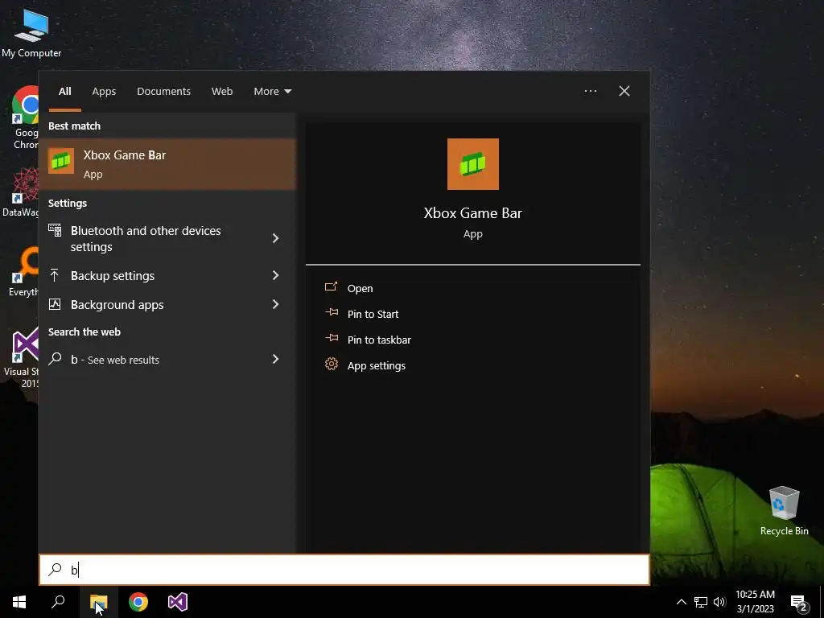
Task: Switch to the Apps search tab
Action: 104,92
